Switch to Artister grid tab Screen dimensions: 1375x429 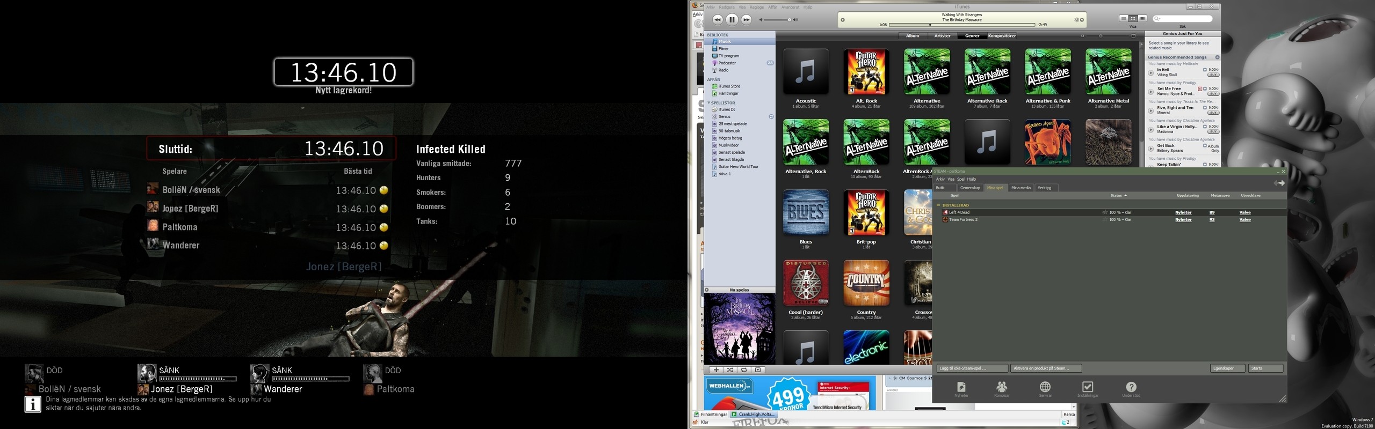coord(942,36)
